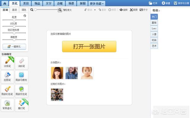Select the 时尚 effects category
Screen dimensions: 190x118
click(x=154, y=40)
